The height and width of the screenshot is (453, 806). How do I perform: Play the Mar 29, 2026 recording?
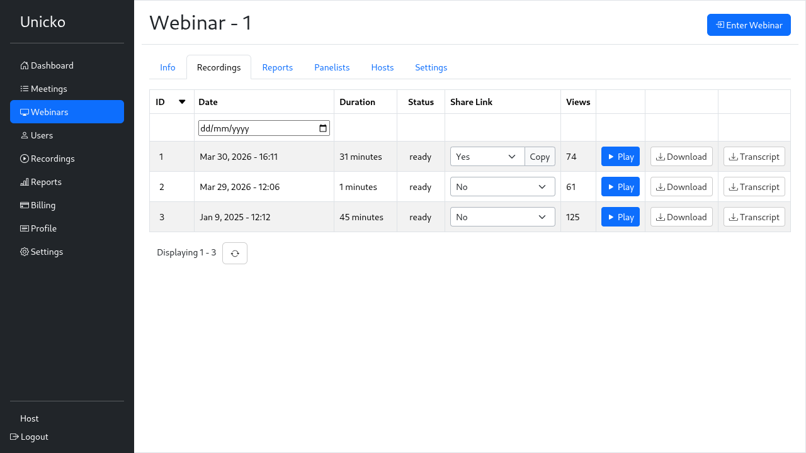click(x=620, y=187)
